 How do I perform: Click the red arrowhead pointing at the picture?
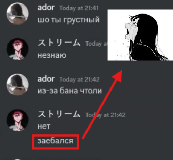(x=117, y=76)
